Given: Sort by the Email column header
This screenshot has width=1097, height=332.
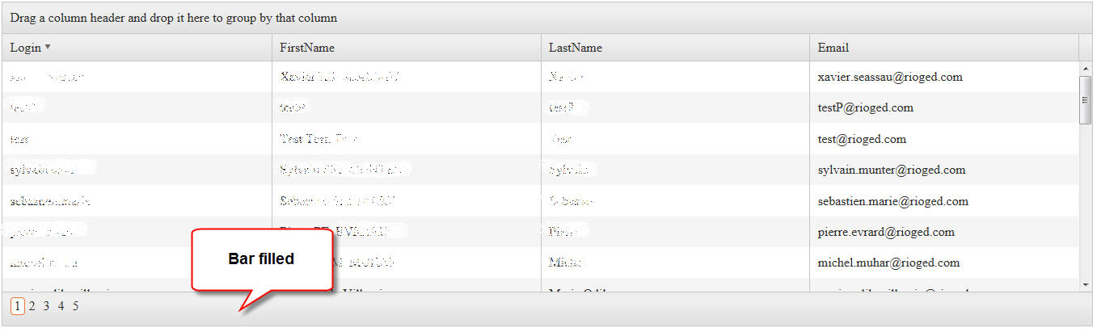Looking at the screenshot, I should coord(833,48).
